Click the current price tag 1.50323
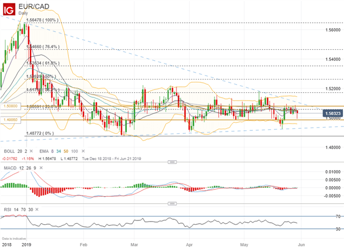This screenshot has height=248, width=344. 333,113
